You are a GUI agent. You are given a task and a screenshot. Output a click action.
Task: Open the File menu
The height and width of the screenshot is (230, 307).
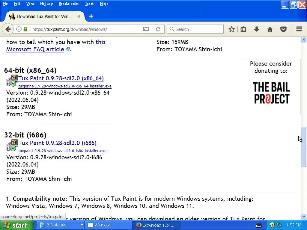click(x=5, y=4)
